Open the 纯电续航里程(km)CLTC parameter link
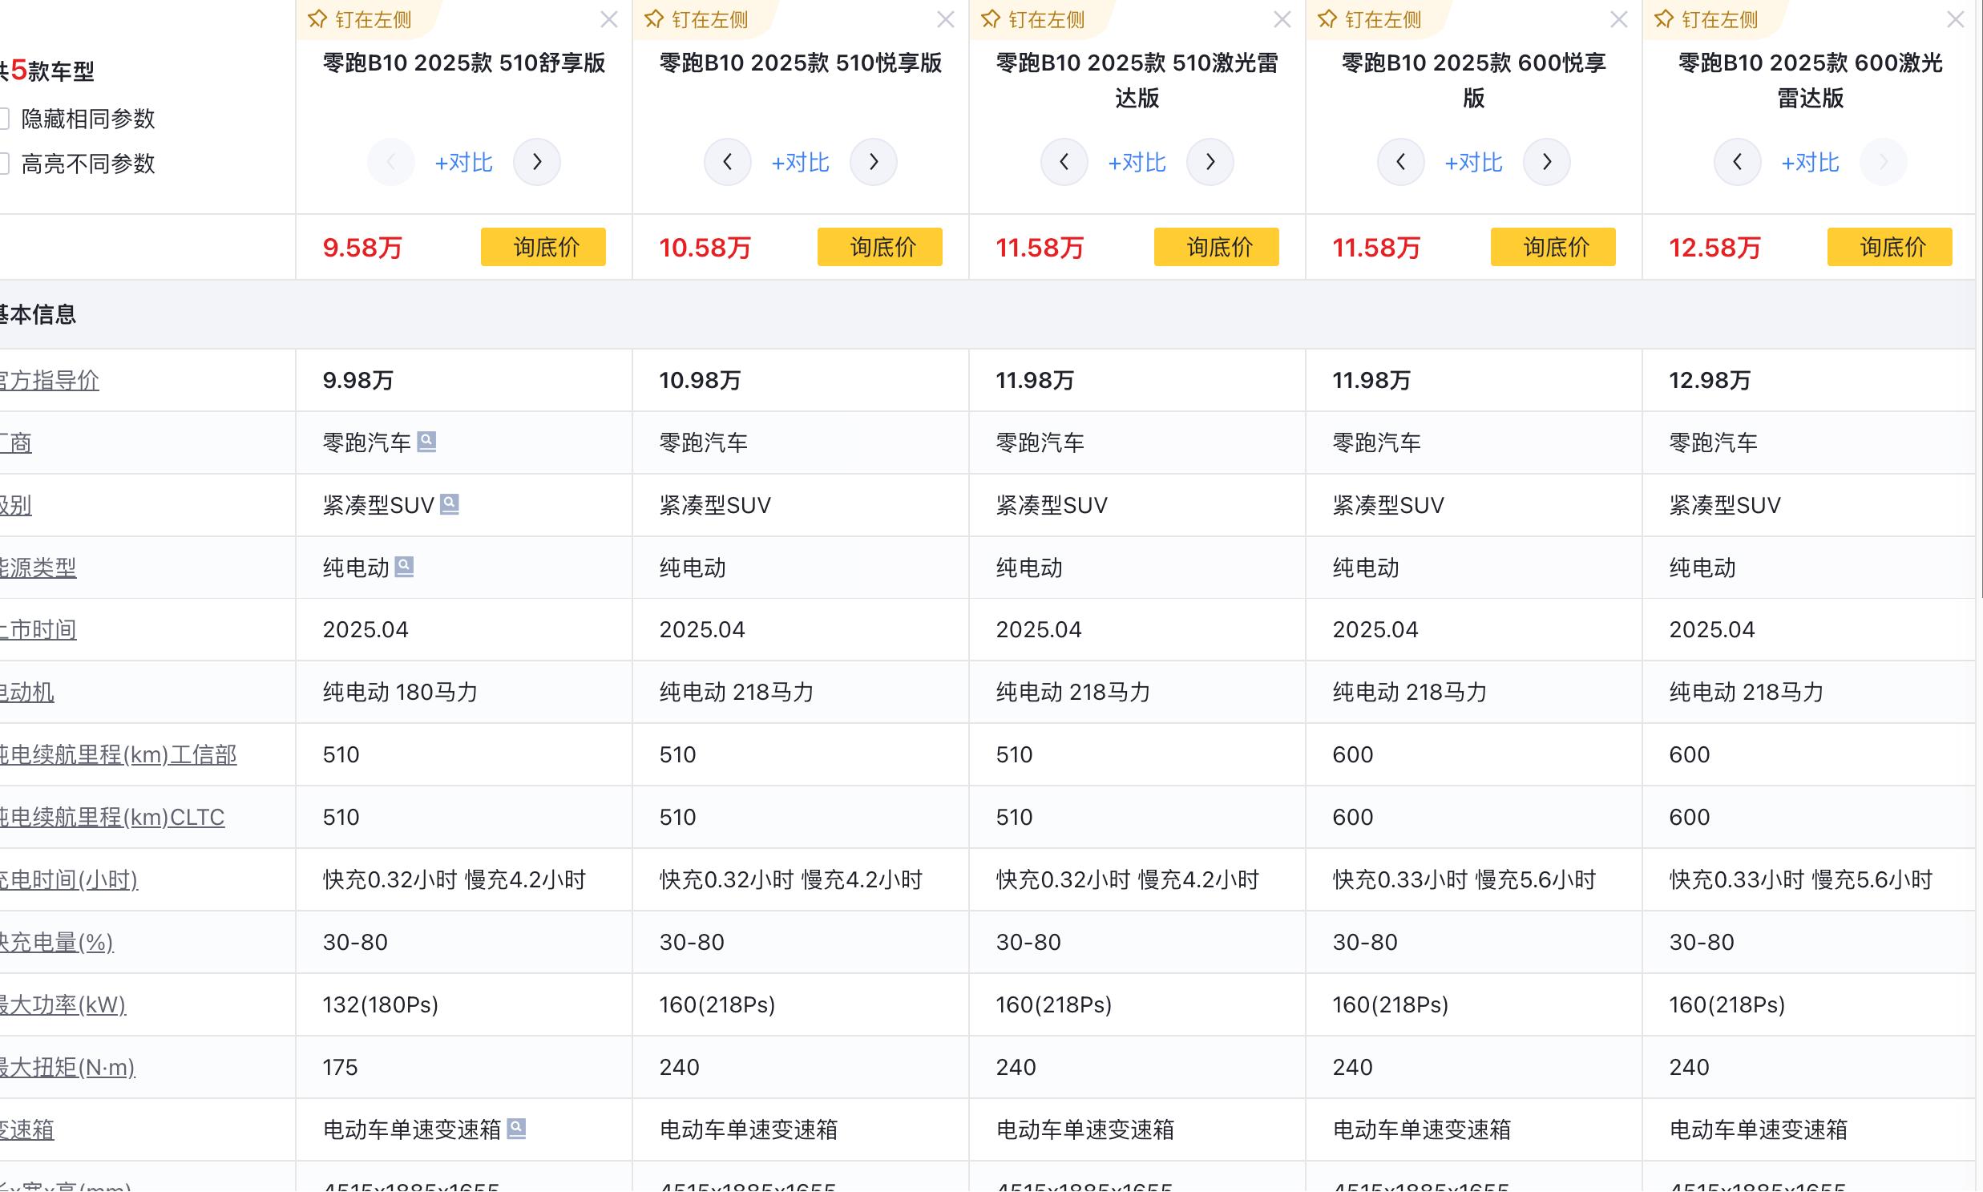The height and width of the screenshot is (1192, 1983). [112, 817]
